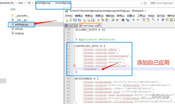Open Find with the binoculars icon
175x104 pixels.
point(123,20)
